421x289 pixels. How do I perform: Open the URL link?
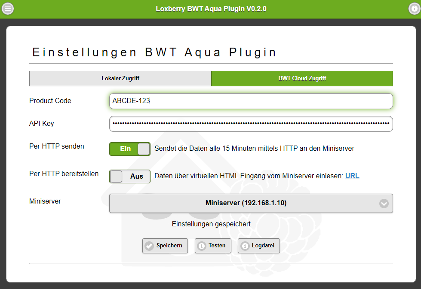click(x=352, y=176)
